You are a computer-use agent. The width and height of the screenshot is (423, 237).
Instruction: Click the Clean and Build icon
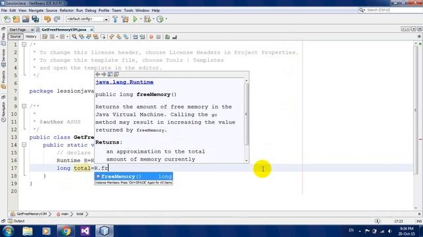(x=125, y=19)
